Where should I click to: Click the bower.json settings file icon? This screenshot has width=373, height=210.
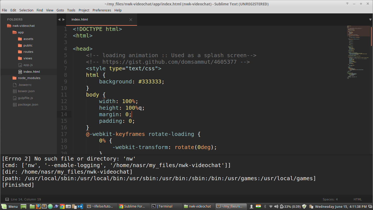point(15,91)
